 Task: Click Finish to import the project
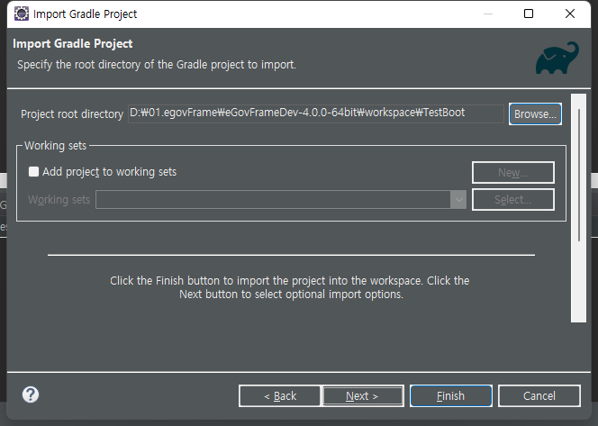point(451,396)
